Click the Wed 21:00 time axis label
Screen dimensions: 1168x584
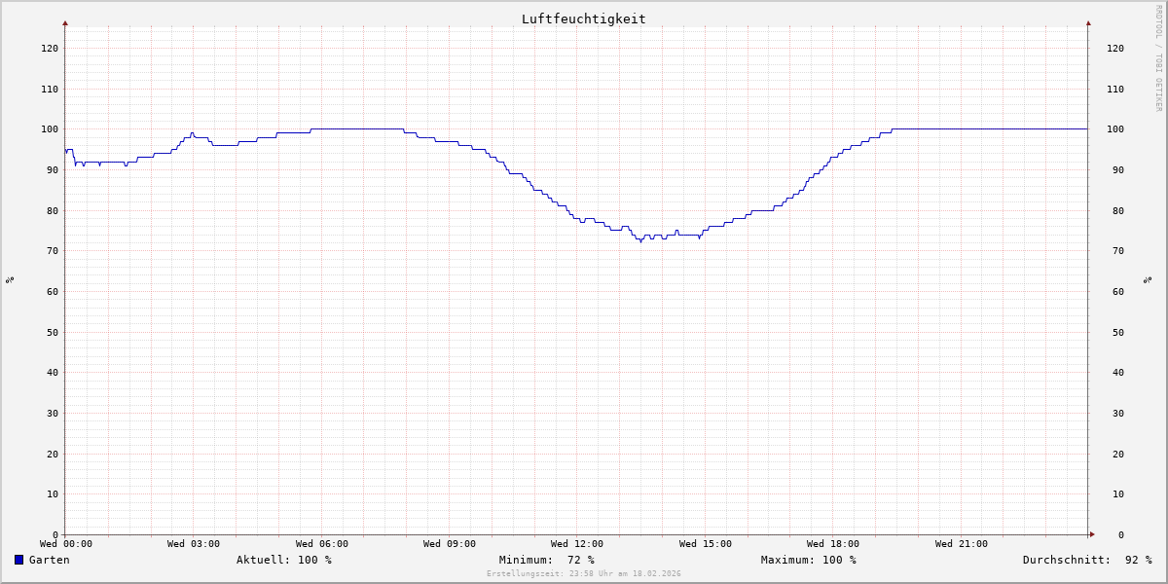click(x=961, y=544)
